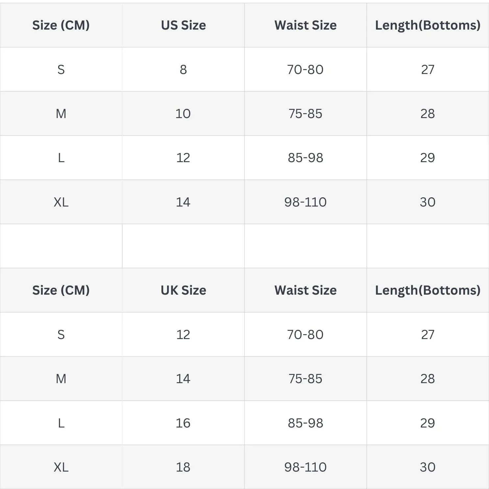Click the US size 8 cell
Image resolution: width=489 pixels, height=489 pixels.
183,69
